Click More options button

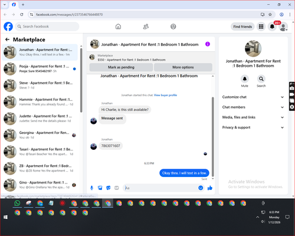(x=183, y=67)
